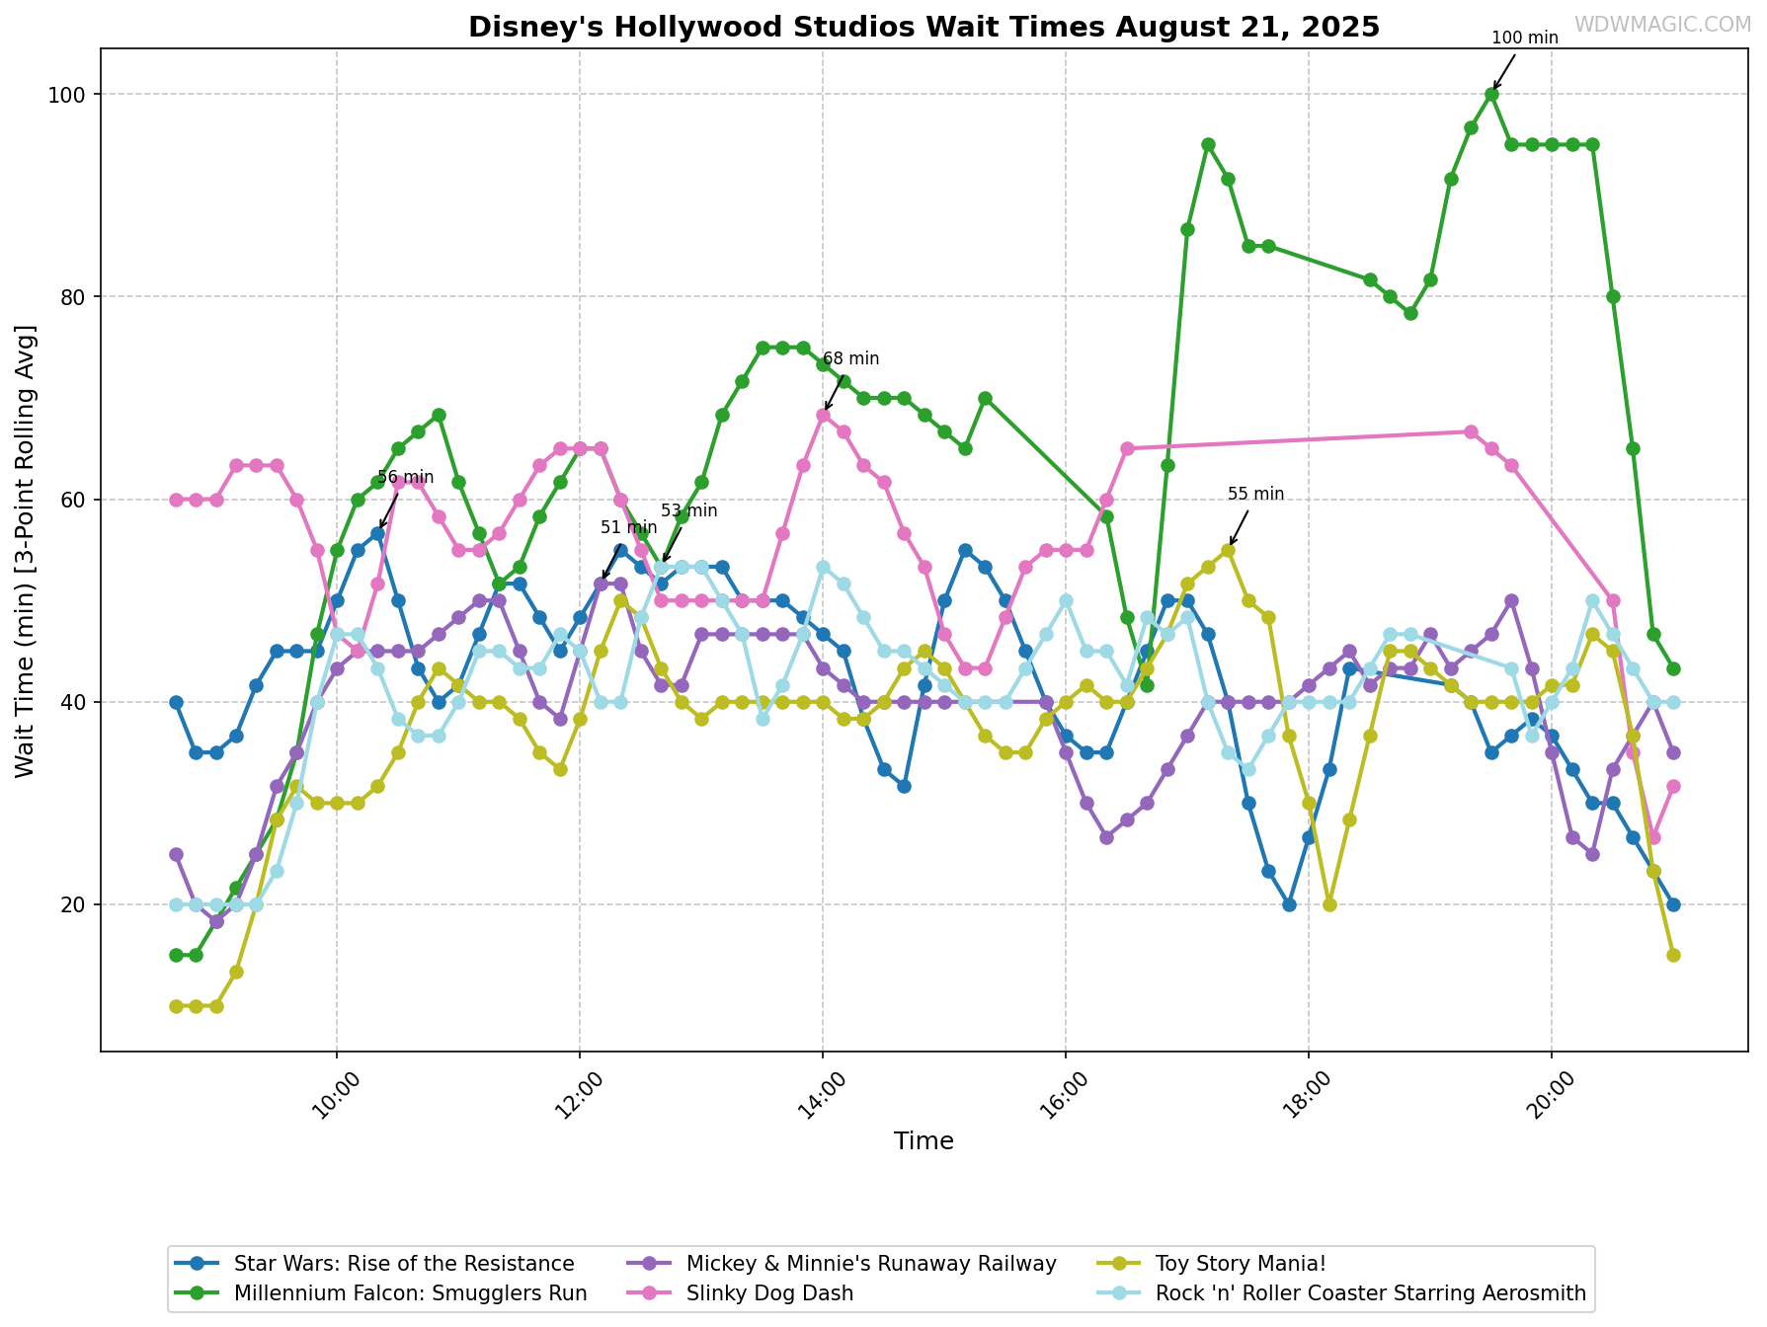Click the '51 min' annotation label
The image size is (1767, 1327).
click(x=628, y=528)
